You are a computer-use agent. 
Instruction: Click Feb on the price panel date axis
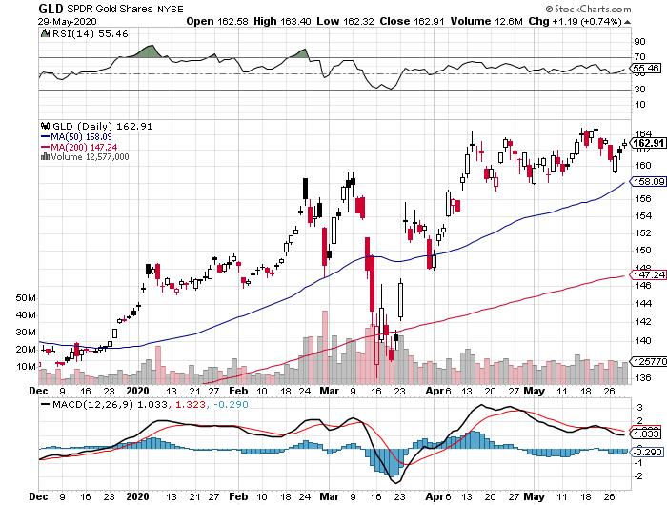238,391
